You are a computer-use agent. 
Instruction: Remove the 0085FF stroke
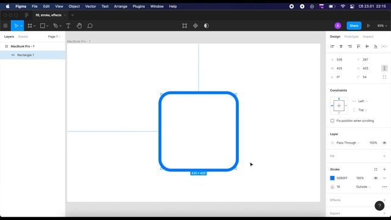coord(384,178)
